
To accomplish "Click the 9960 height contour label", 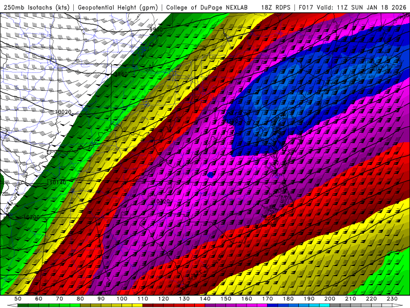I will [x=121, y=74].
